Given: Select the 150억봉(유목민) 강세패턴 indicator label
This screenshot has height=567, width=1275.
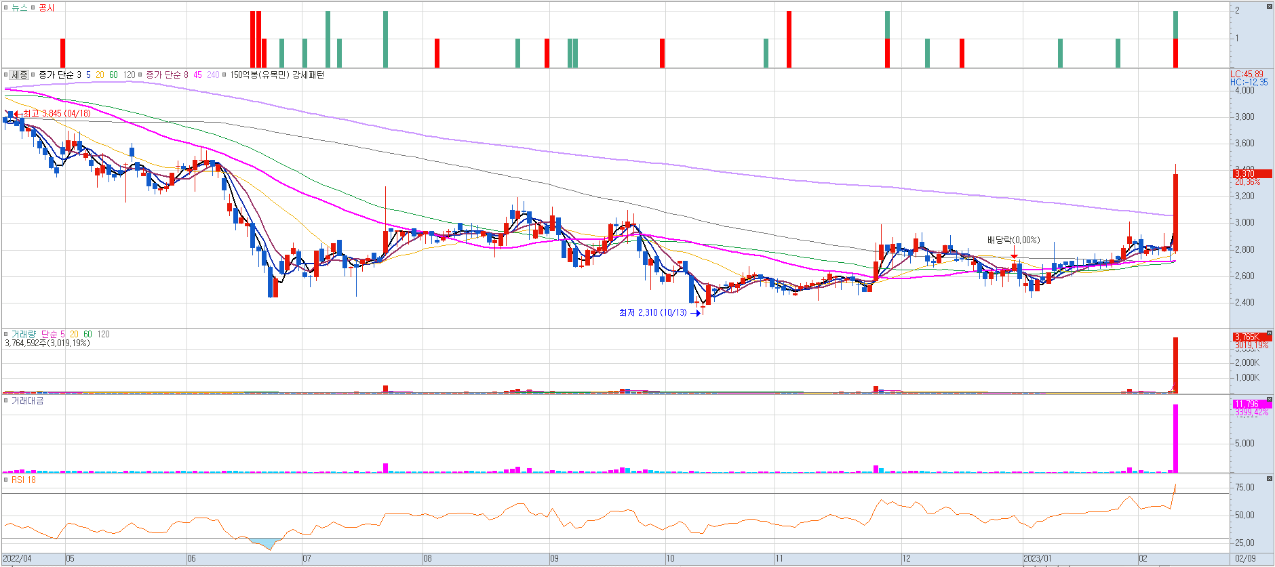Looking at the screenshot, I should click(x=277, y=75).
